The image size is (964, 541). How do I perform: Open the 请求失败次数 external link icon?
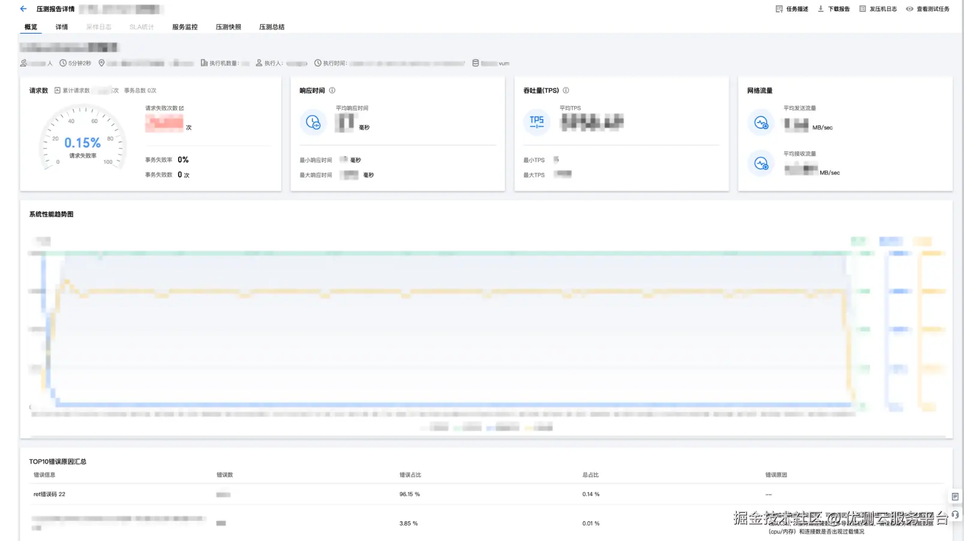[182, 108]
